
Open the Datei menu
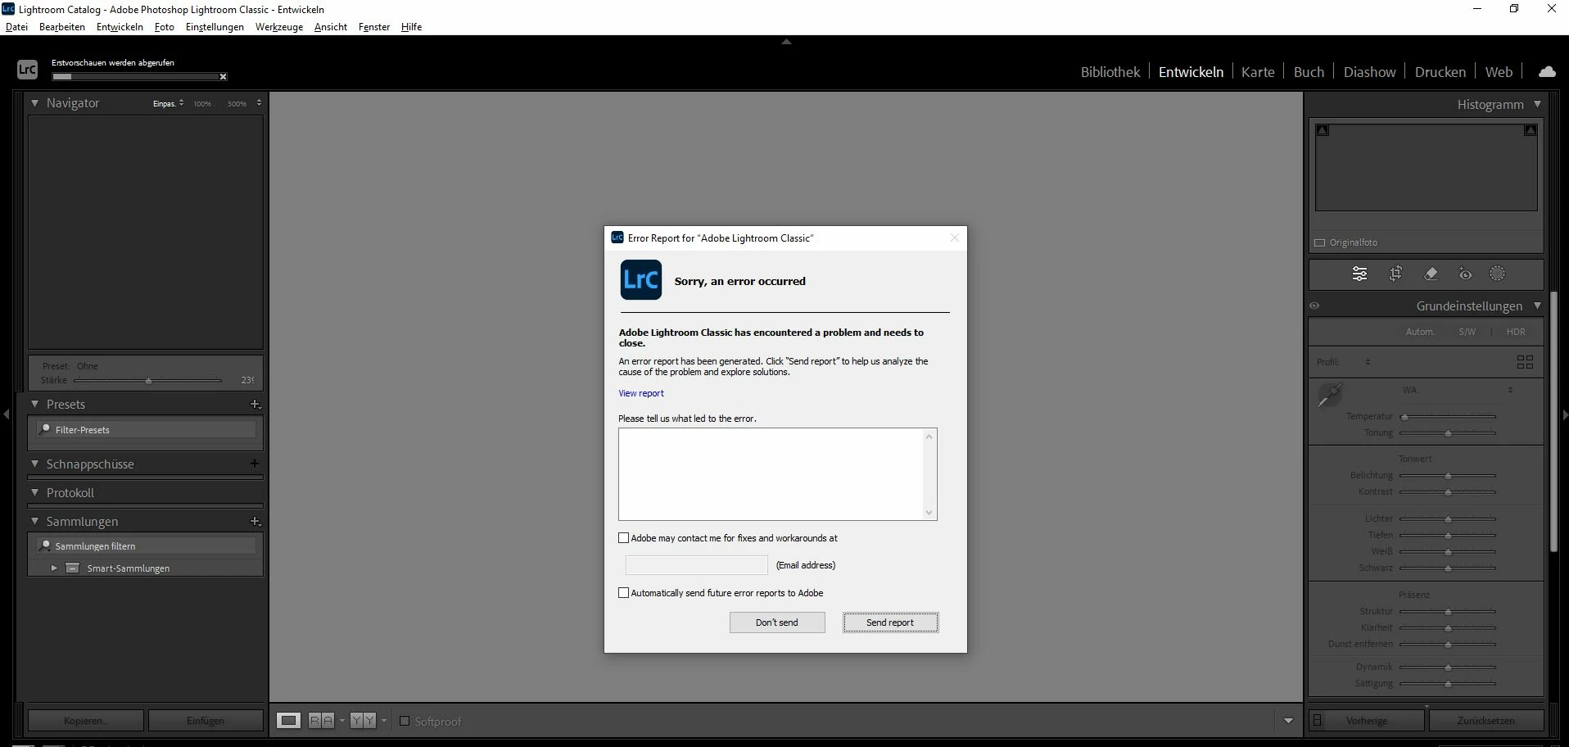(16, 27)
